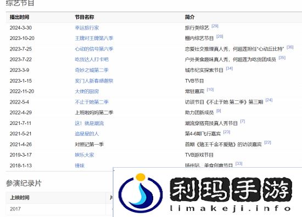Click reference [34] after 城市纪实探索节目
Screen dimensions: 302x217
click(230, 68)
